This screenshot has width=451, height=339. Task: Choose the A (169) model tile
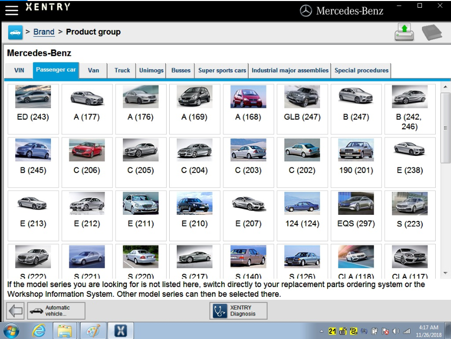[195, 109]
